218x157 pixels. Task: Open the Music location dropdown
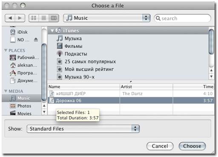(x=106, y=18)
